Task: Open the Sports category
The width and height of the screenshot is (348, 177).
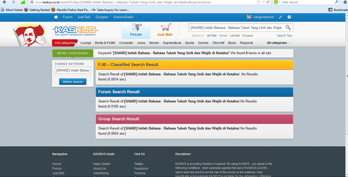Action: pos(189,43)
